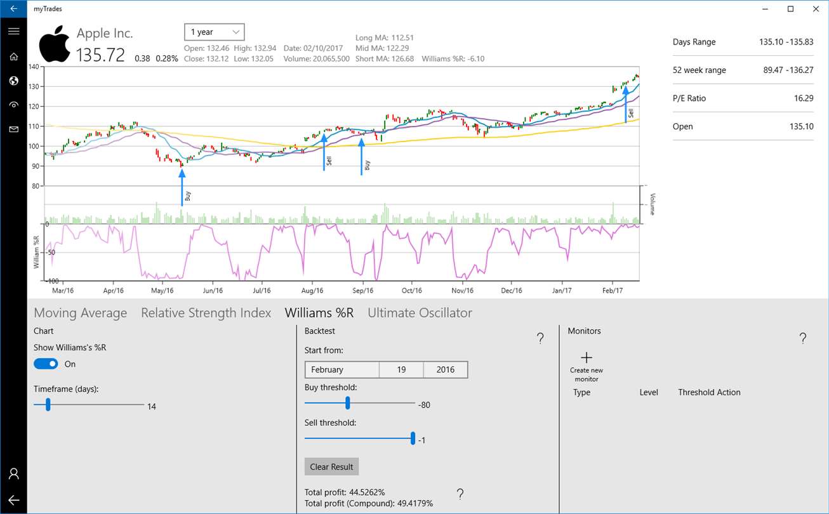Click the Open: 132.46 readout above the chart
The height and width of the screenshot is (514, 829).
point(206,48)
